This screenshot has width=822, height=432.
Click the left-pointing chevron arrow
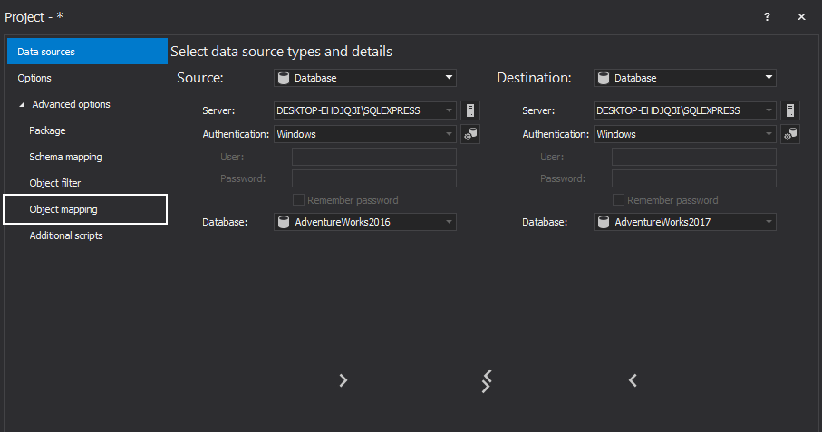click(633, 380)
